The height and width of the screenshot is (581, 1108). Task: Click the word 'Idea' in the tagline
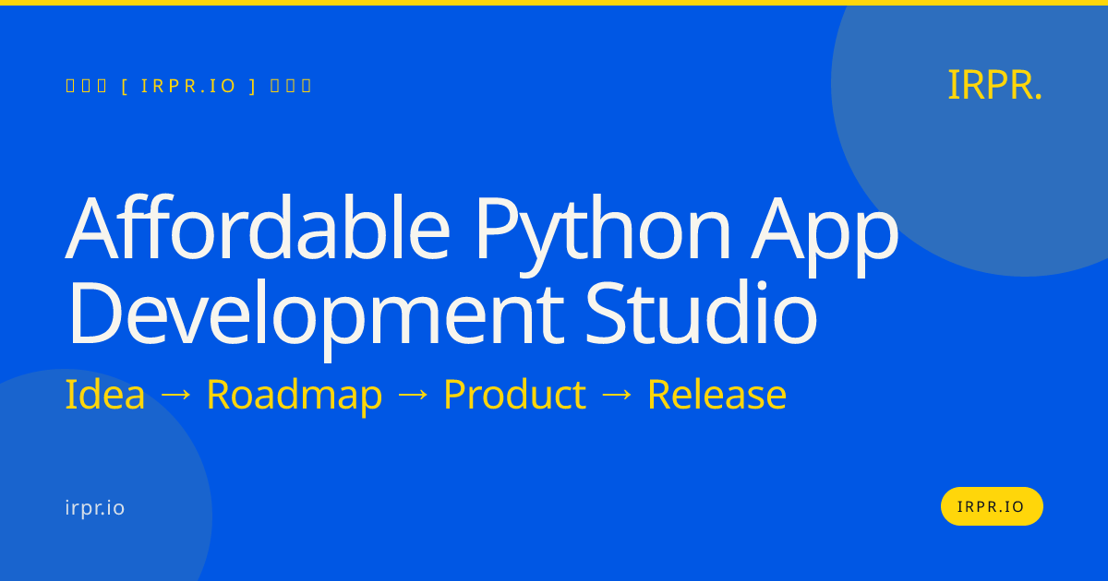tap(105, 395)
